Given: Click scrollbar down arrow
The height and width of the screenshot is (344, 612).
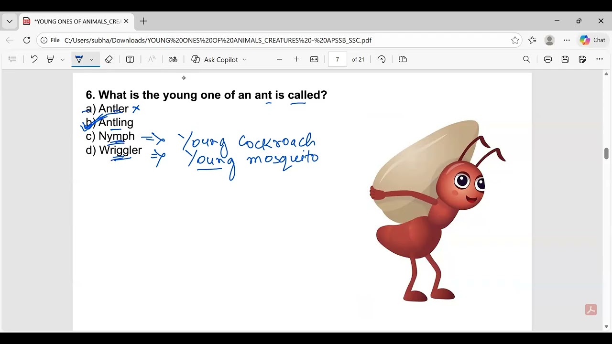Looking at the screenshot, I should coord(606,327).
